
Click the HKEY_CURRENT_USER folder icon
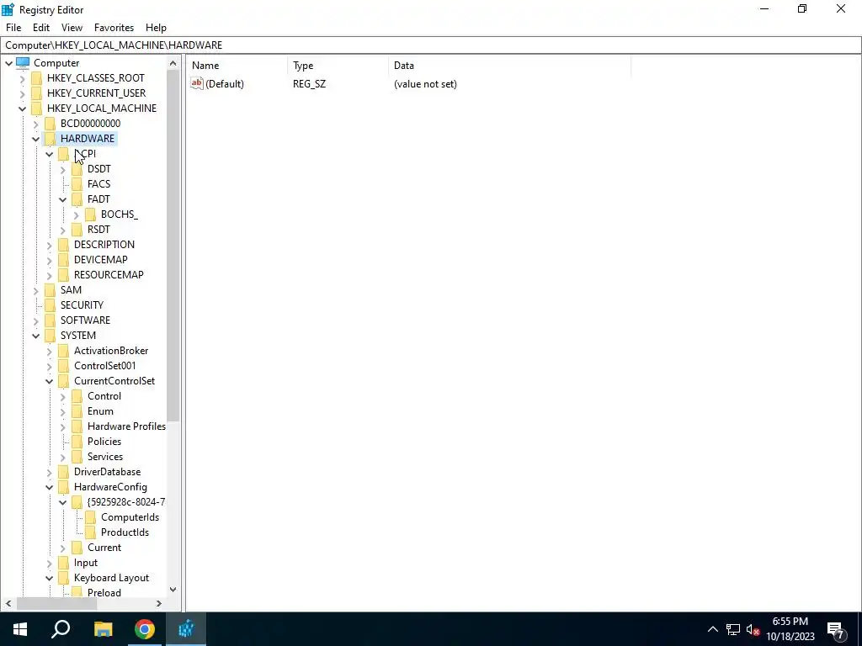(x=37, y=93)
